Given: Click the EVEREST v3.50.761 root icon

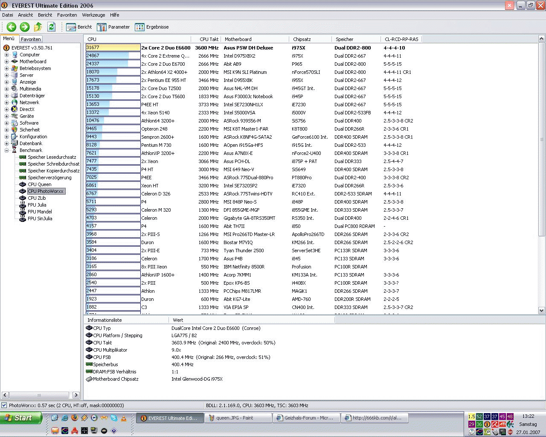Looking at the screenshot, I should click(x=6, y=48).
